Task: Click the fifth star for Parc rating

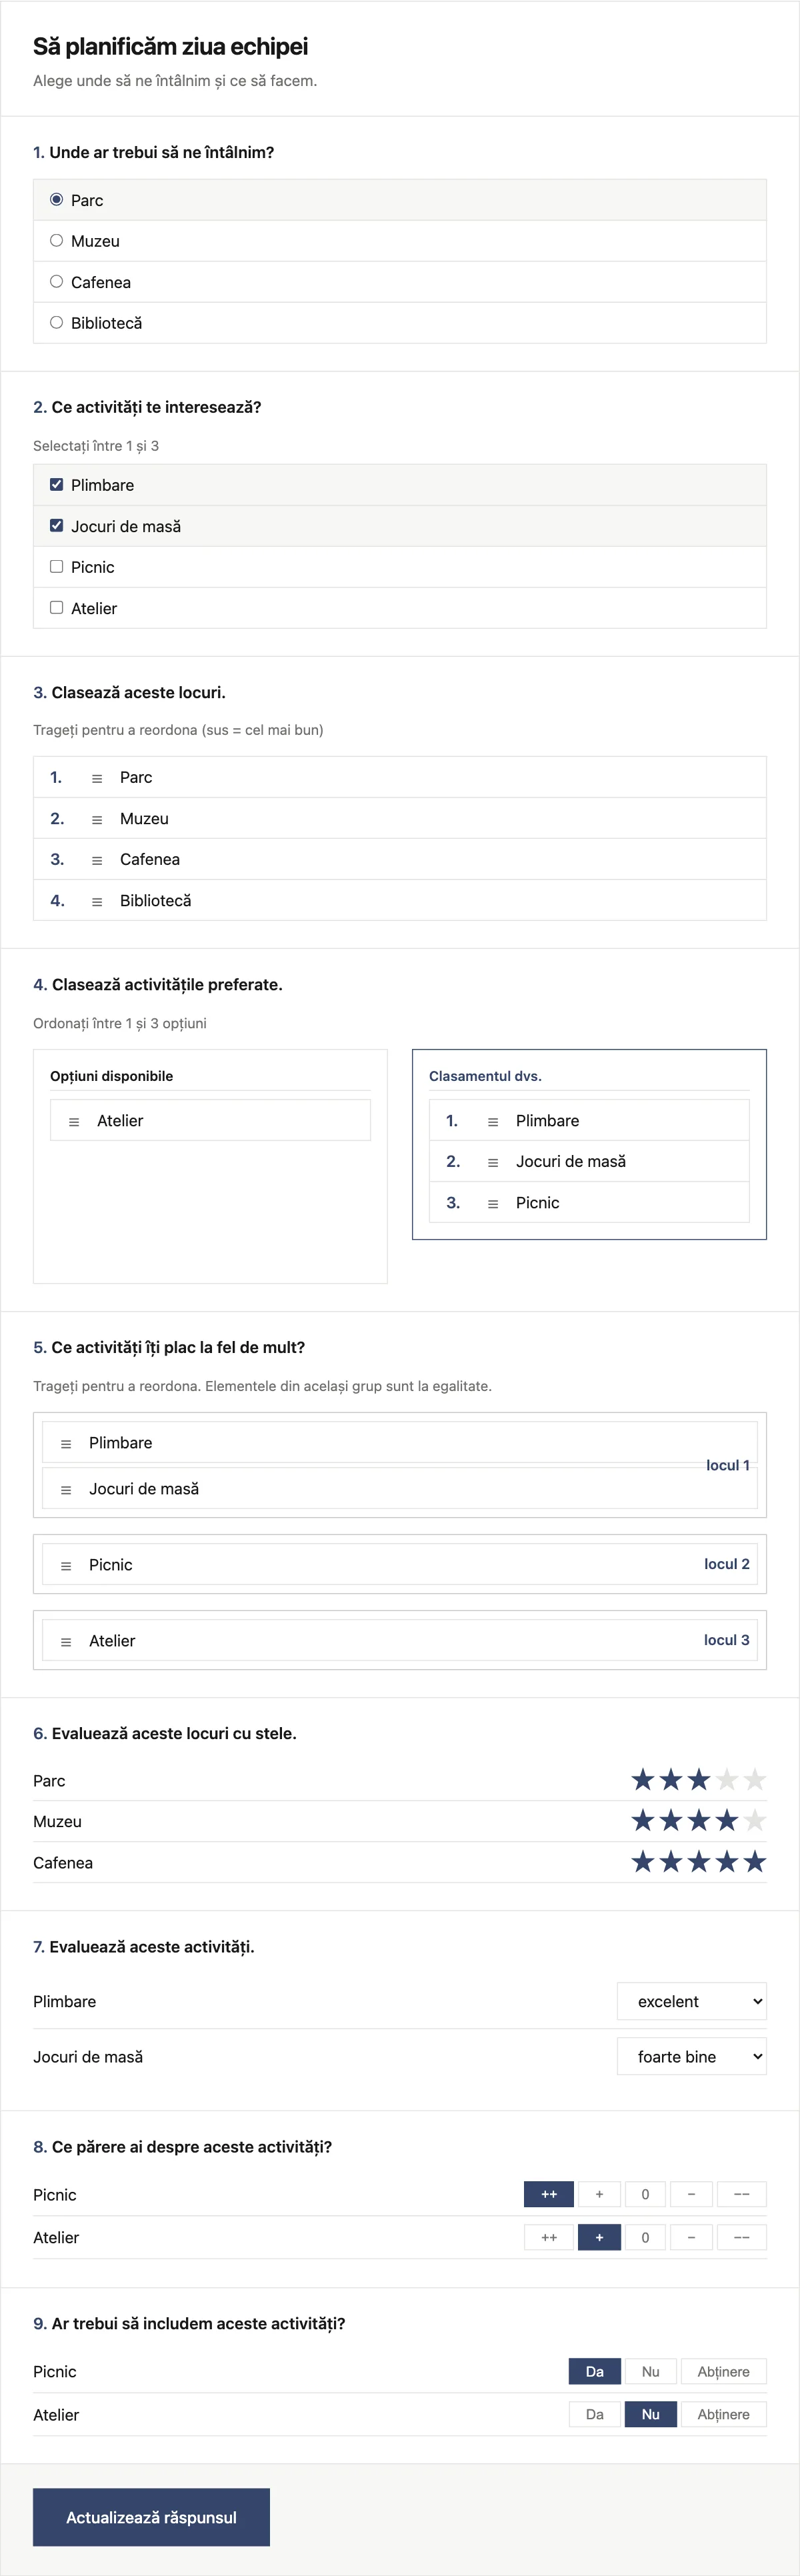Action: (755, 1780)
